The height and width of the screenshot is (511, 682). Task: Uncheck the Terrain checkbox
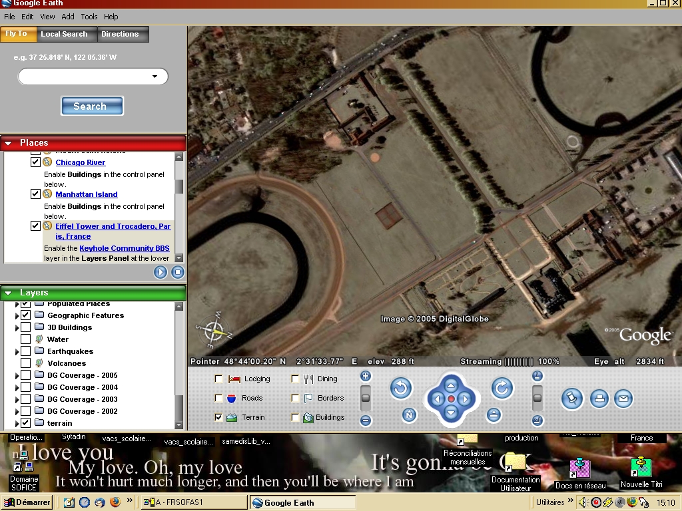(218, 417)
